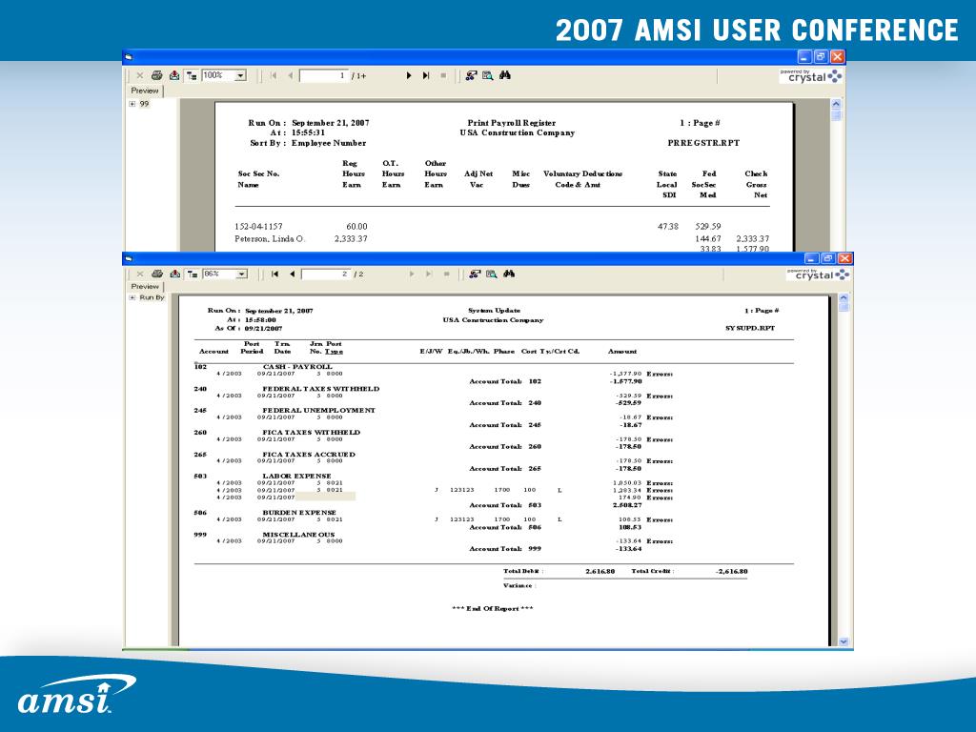Click page number field showing 2
The width and height of the screenshot is (976, 732).
[x=326, y=274]
